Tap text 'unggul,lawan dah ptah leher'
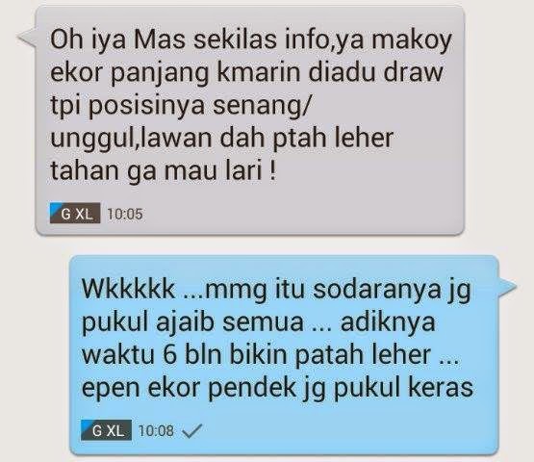The height and width of the screenshot is (462, 534). (x=222, y=138)
